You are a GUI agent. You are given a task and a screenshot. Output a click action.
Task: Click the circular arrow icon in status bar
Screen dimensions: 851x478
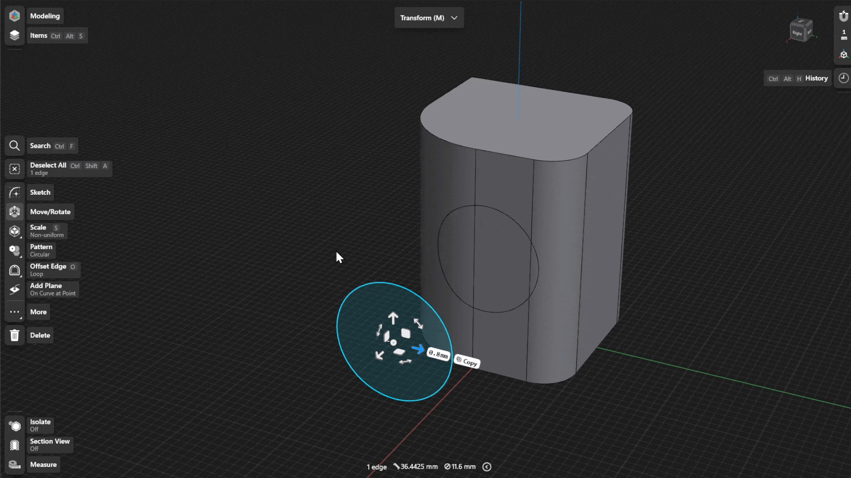click(487, 467)
